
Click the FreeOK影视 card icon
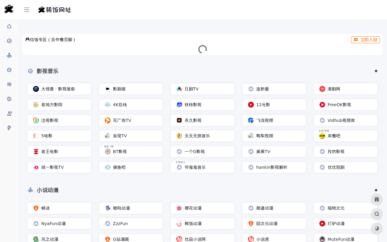tap(322, 105)
